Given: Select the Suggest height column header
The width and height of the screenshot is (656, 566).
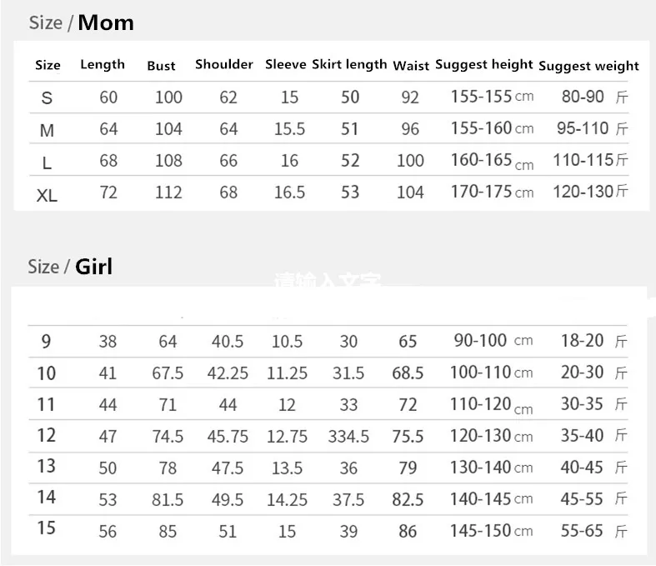Looking at the screenshot, I should click(x=484, y=64).
